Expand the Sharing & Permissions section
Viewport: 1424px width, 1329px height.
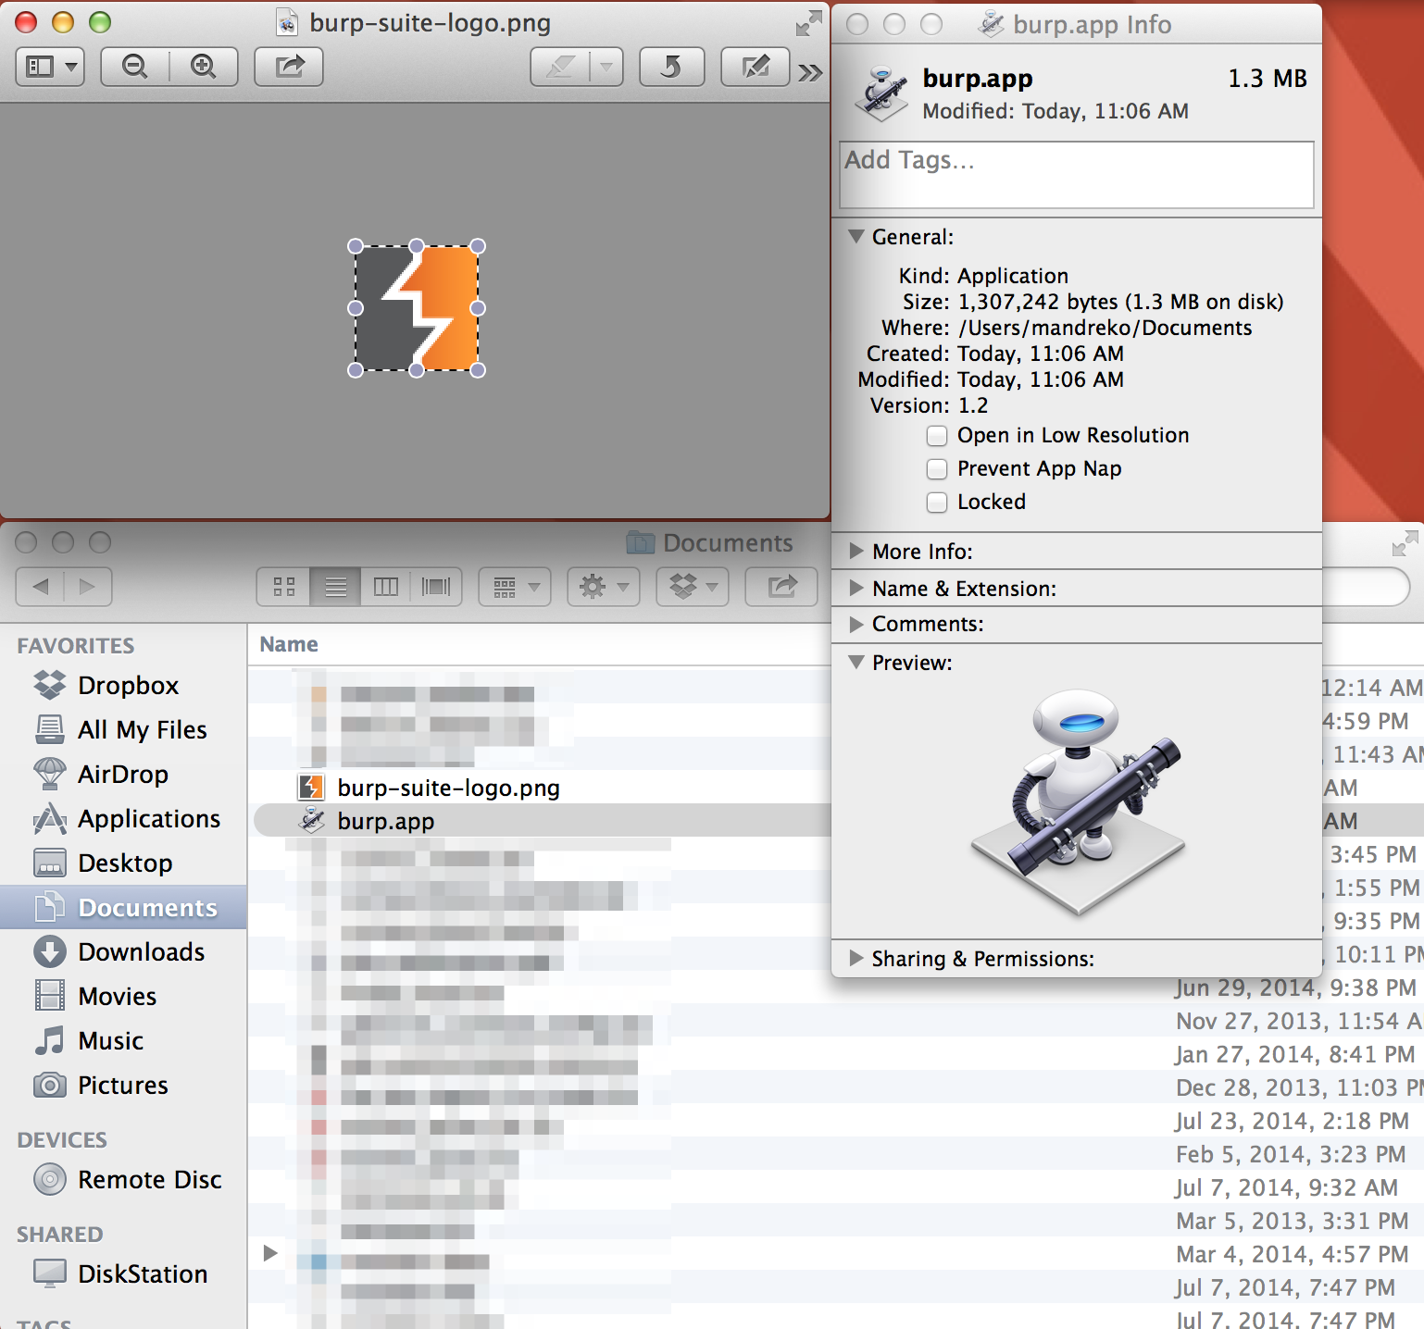pyautogui.click(x=856, y=958)
